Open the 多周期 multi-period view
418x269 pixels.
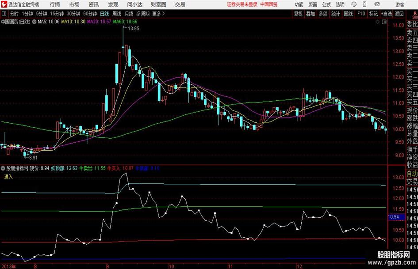[143, 14]
